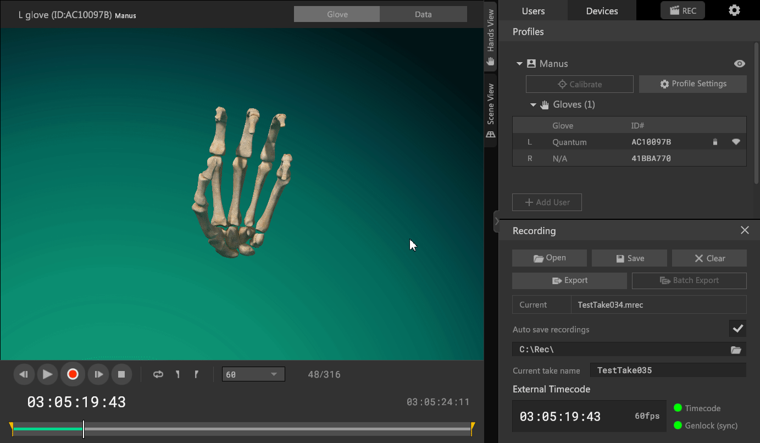
Task: Uncheck Auto save recordings checkbox
Action: pos(737,329)
